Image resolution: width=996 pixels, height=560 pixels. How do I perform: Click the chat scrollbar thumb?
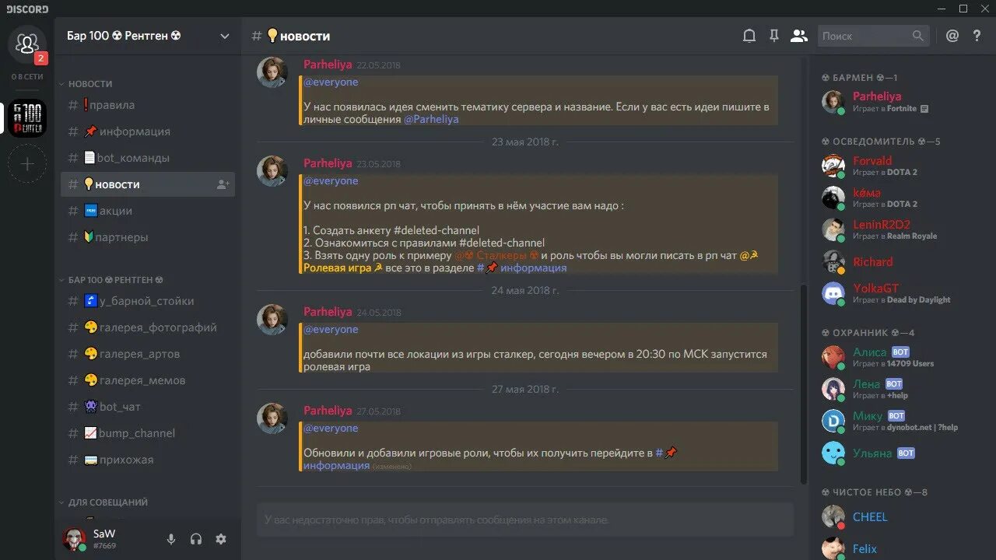click(804, 385)
